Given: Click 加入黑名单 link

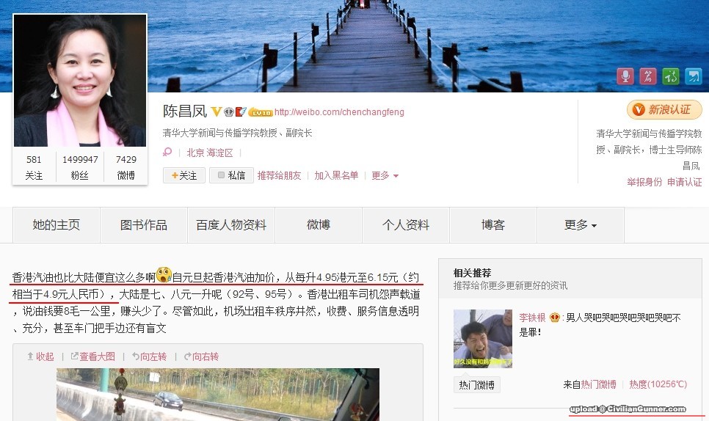Looking at the screenshot, I should (336, 175).
